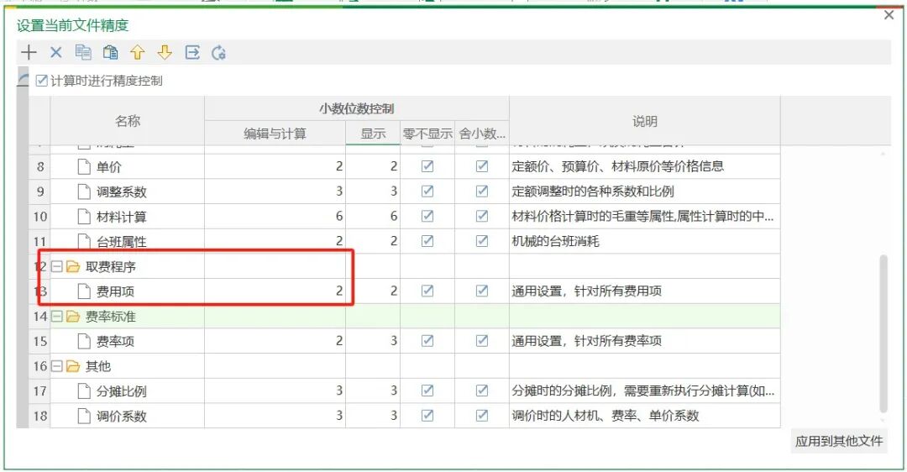Screen dimensions: 907x472
Task: Click the vertical scrollbar thumb
Action: pyautogui.click(x=883, y=333)
